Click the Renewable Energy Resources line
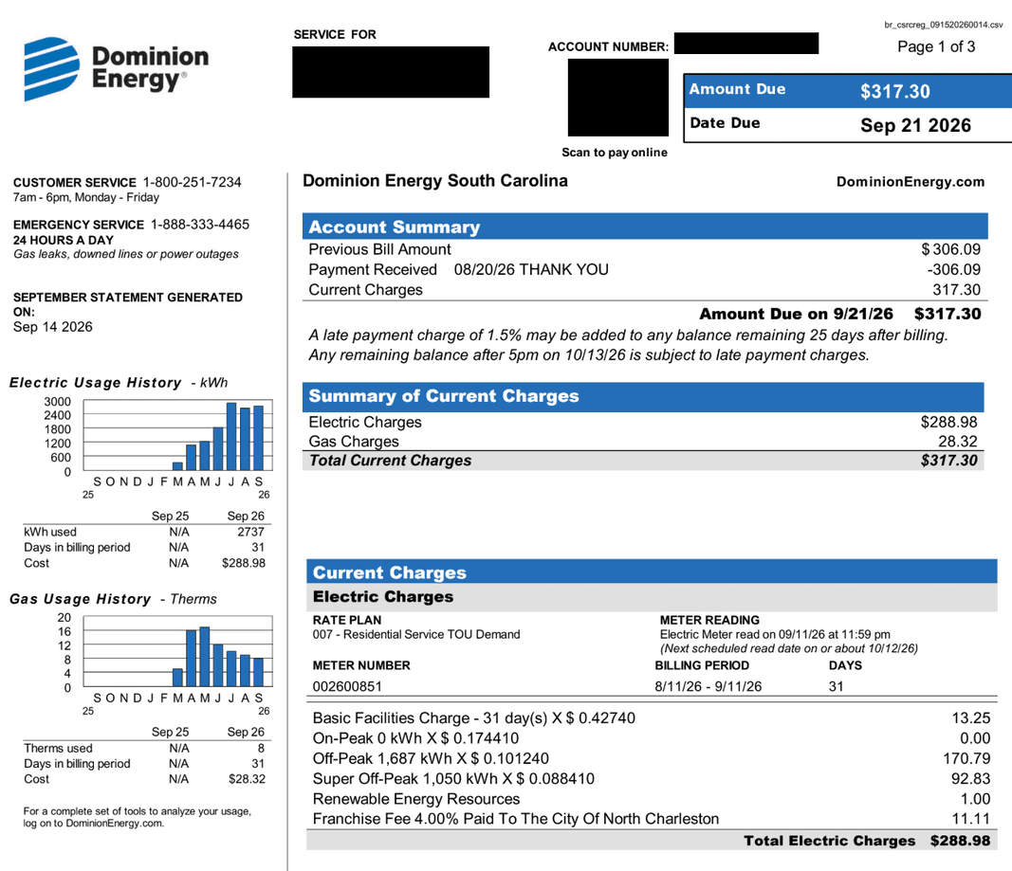This screenshot has height=871, width=1012. click(652, 799)
